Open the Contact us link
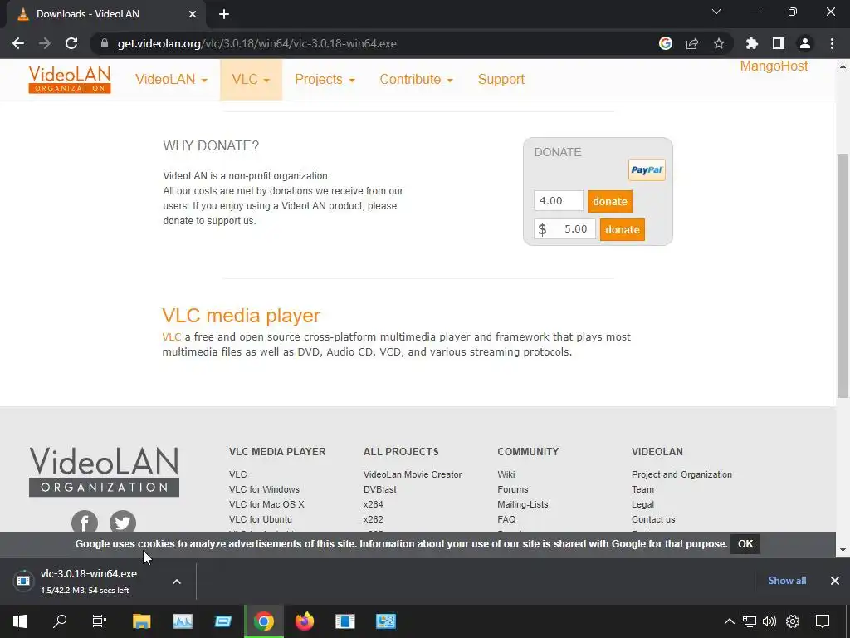 click(653, 519)
